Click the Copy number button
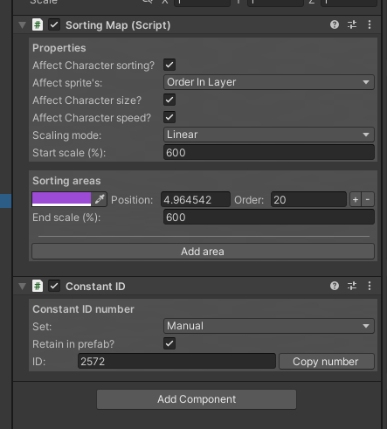Image resolution: width=387 pixels, height=429 pixels. tap(327, 362)
